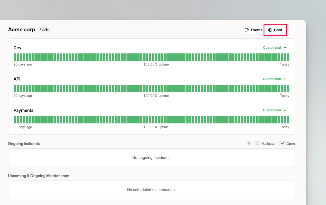The height and width of the screenshot is (205, 326).
Task: Click the Upcoming & Ongoing Maintenance heading
Action: tap(38, 176)
